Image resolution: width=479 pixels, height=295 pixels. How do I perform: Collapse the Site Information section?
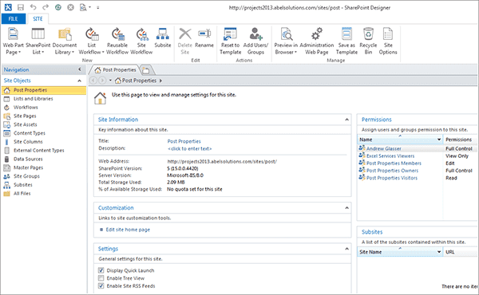coord(346,120)
